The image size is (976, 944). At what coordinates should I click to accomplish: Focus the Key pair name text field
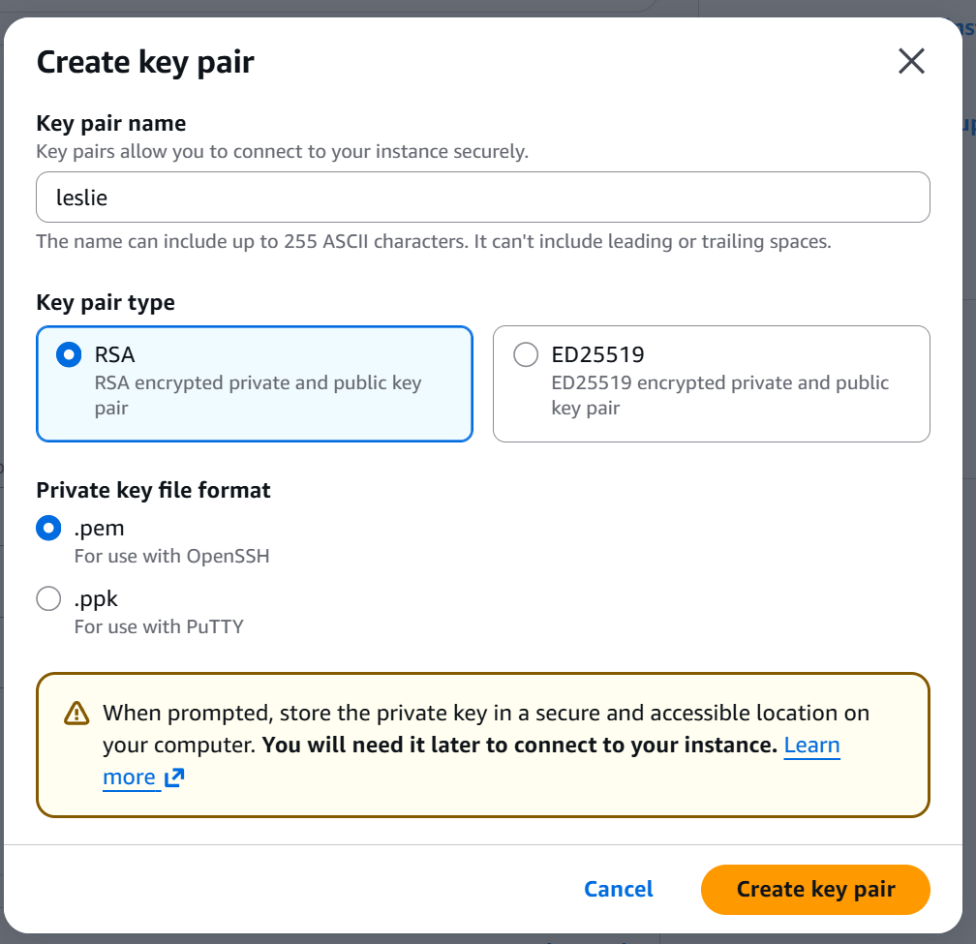482,198
